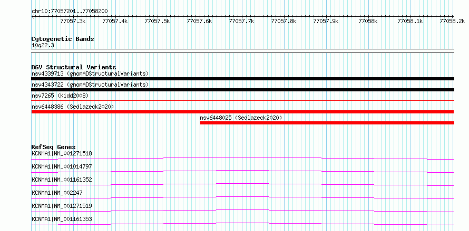469x231 pixels.
Task: Click the 77057.4k ruler tick label
Action: (115, 21)
